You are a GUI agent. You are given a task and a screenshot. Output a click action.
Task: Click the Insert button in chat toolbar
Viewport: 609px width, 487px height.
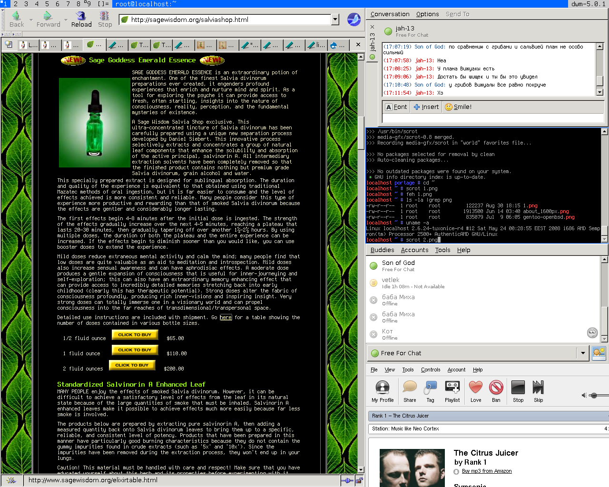(x=426, y=107)
